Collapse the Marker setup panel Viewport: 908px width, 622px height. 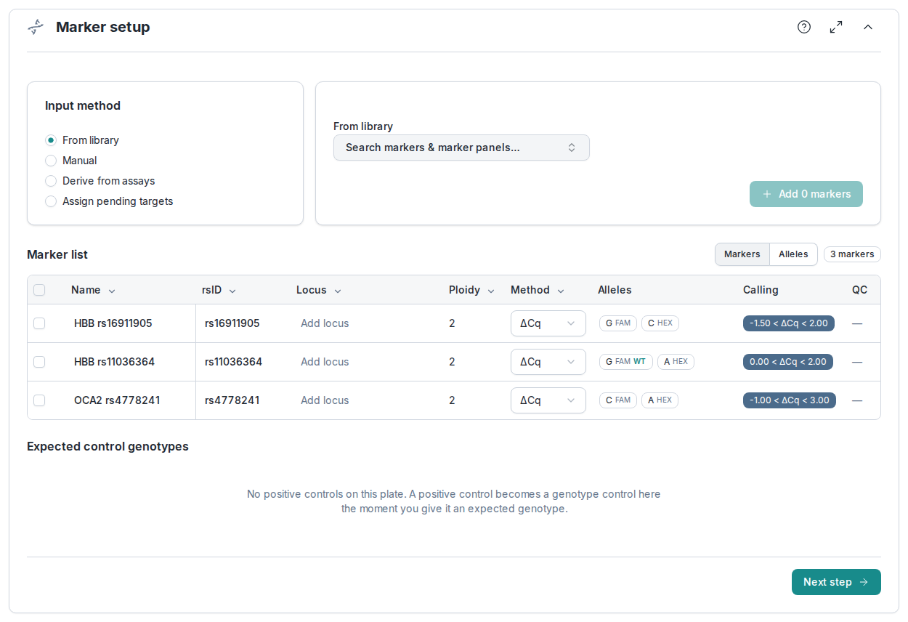(868, 27)
